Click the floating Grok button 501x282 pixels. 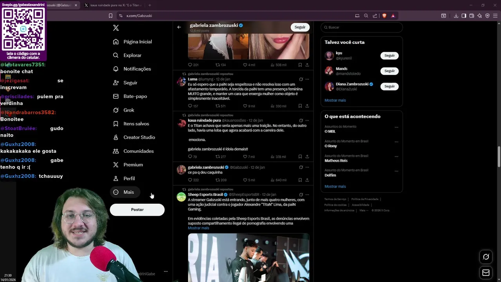[486, 257]
